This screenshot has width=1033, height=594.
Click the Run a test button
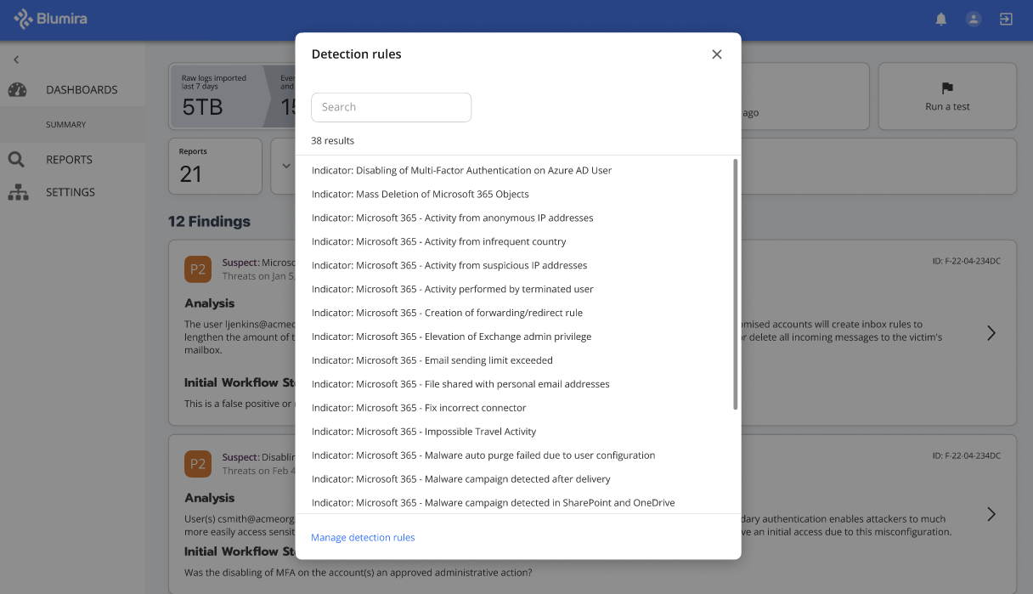pos(947,96)
